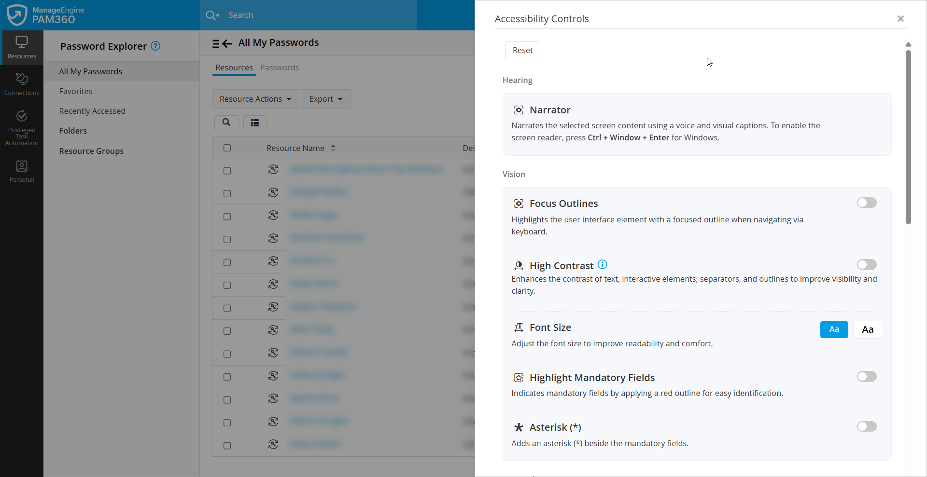Select Favorites in the Password Explorer menu

click(x=76, y=91)
